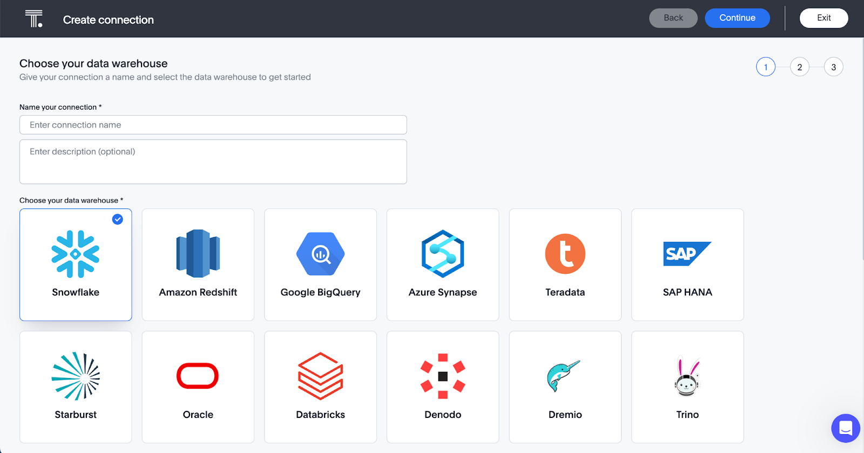Select the Starburst logo tile
Image resolution: width=864 pixels, height=453 pixels.
76,376
